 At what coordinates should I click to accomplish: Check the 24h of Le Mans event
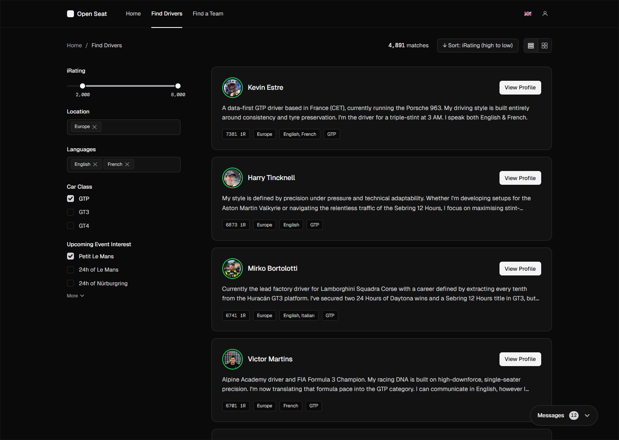(70, 270)
